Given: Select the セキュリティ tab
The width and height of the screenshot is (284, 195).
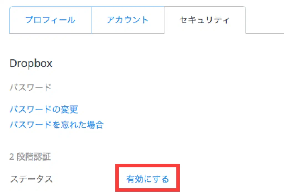Looking at the screenshot, I should click(204, 20).
